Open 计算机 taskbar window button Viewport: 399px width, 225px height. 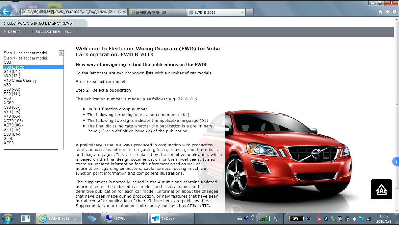click(x=124, y=219)
